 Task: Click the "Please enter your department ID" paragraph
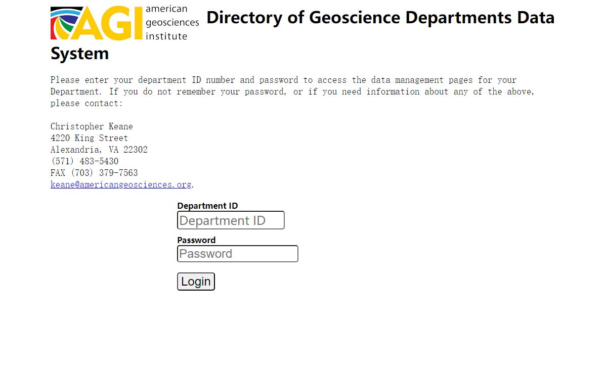(283, 80)
